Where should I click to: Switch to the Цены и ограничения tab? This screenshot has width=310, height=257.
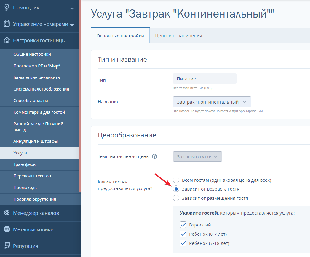[178, 36]
